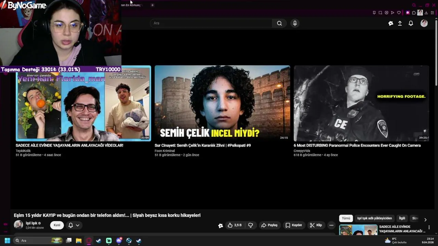Open title 6 Most DISTURBING Paranormal Police Encounters
The height and width of the screenshot is (246, 438).
[357, 146]
